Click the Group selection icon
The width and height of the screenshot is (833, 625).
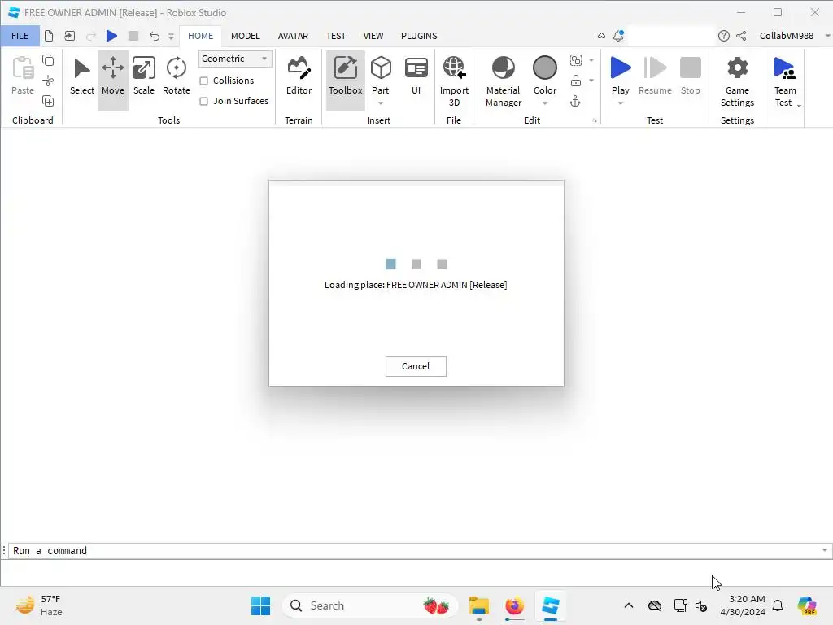576,60
